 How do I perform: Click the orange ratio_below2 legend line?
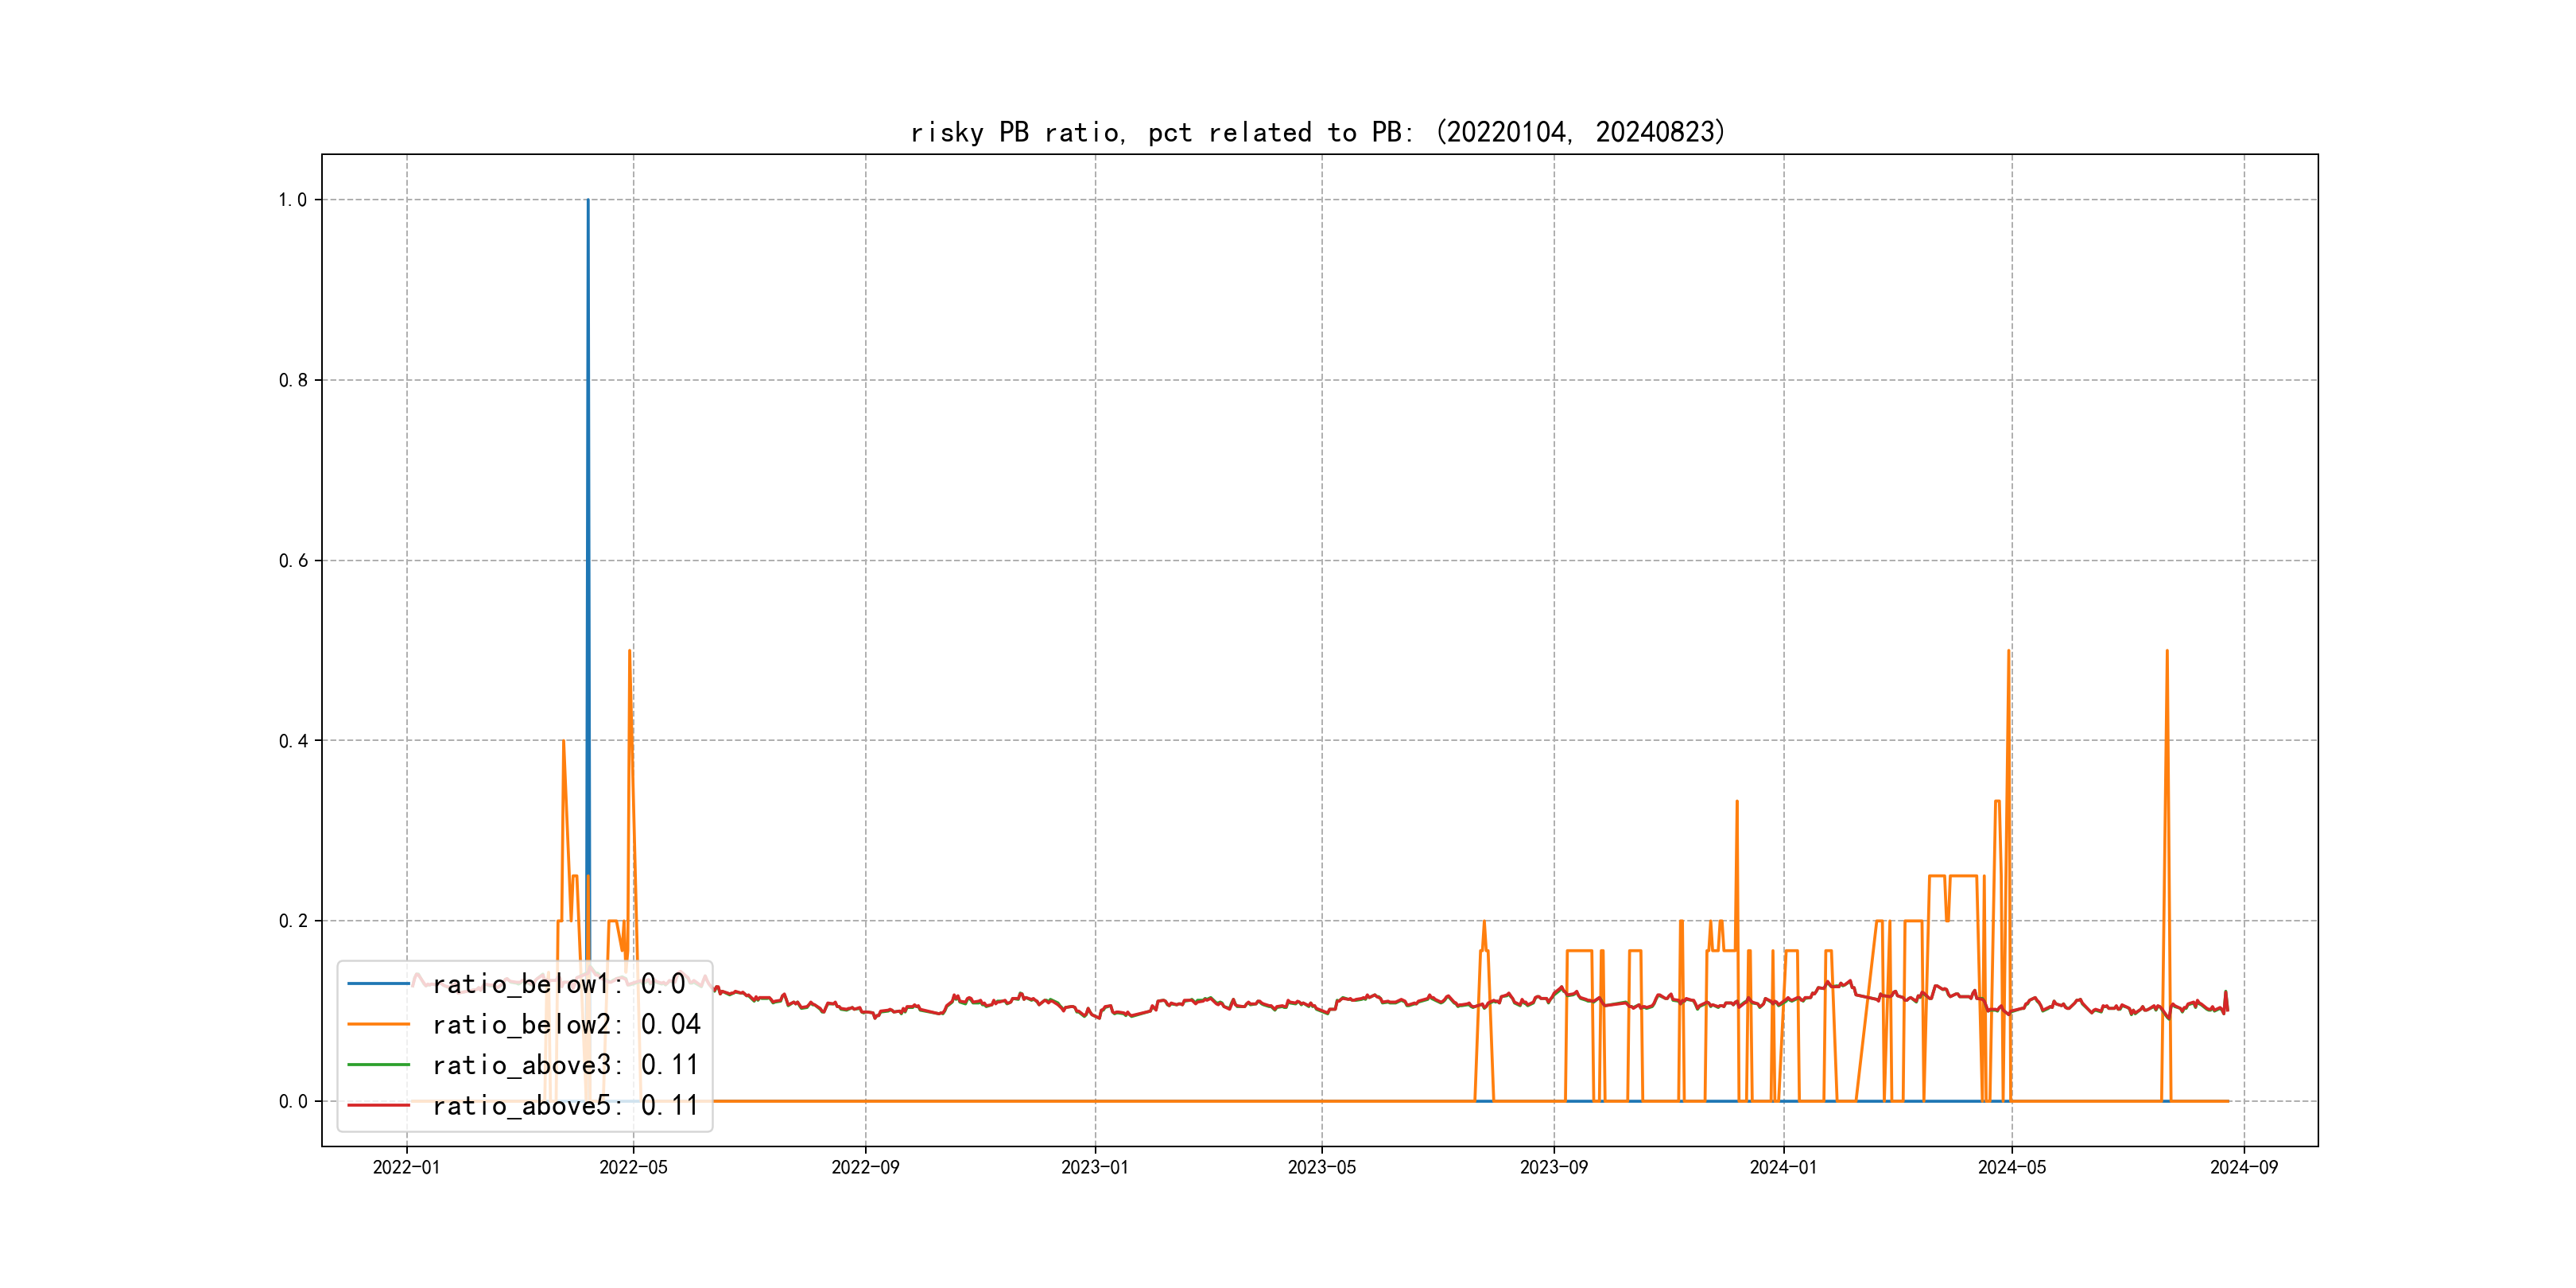tap(378, 1025)
